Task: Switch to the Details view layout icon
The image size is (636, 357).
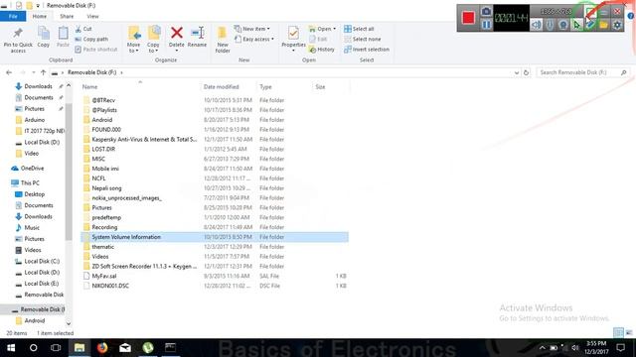Action: click(618, 333)
